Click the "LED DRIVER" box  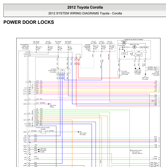click(x=144, y=47)
